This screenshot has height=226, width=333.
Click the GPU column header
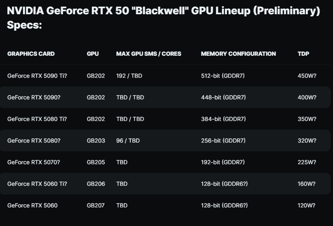point(93,54)
